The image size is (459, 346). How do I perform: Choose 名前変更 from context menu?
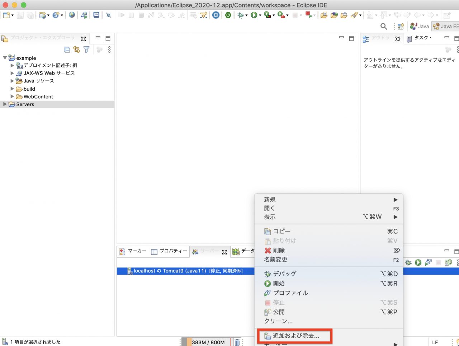[329, 260]
